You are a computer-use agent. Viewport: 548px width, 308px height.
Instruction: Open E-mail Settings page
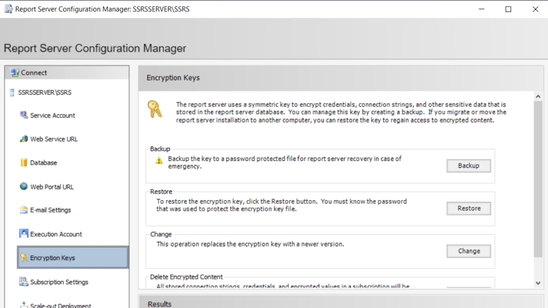(x=50, y=210)
